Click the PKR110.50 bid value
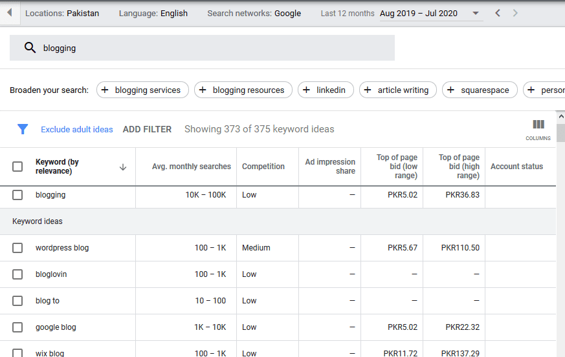This screenshot has width=565, height=357. click(460, 248)
